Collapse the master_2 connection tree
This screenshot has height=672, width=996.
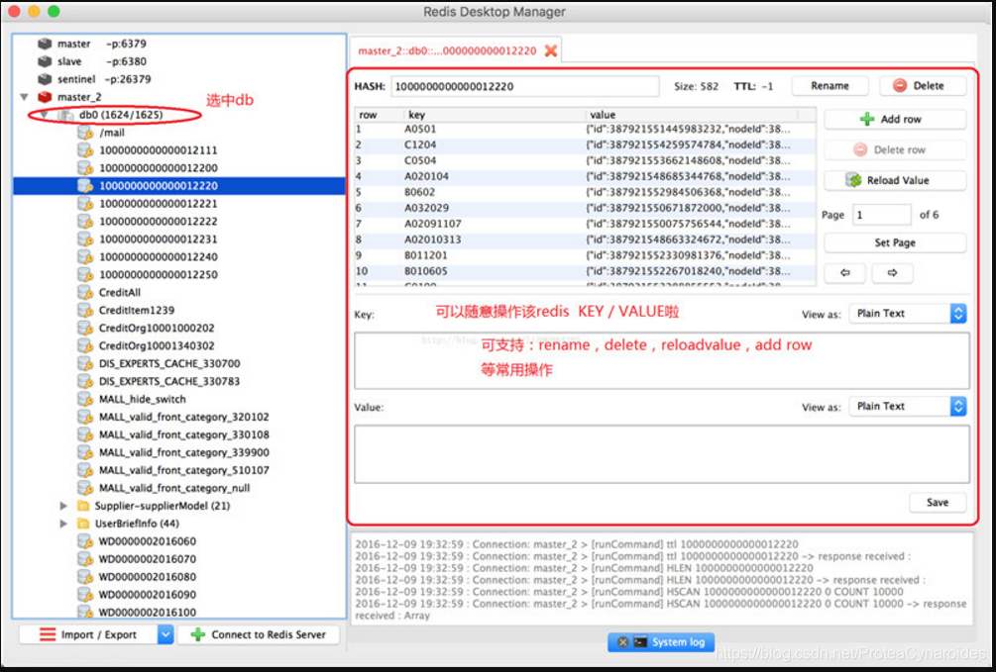point(24,97)
